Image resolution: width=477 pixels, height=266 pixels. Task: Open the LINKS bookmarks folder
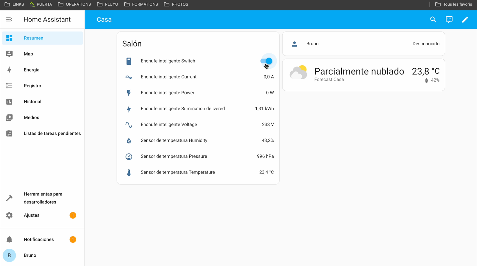click(14, 4)
